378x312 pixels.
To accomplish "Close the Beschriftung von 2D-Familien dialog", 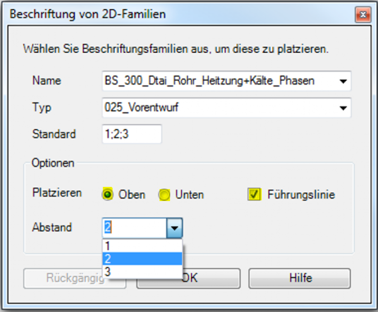I will pyautogui.click(x=362, y=14).
